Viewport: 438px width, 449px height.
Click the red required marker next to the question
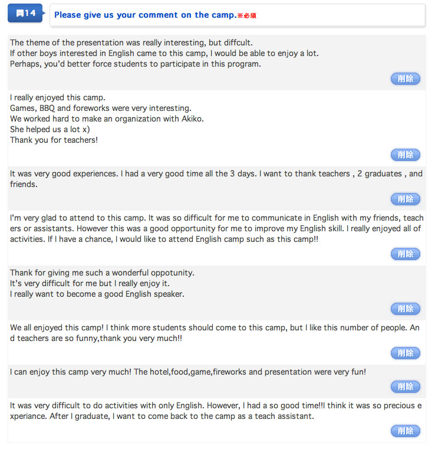(247, 16)
